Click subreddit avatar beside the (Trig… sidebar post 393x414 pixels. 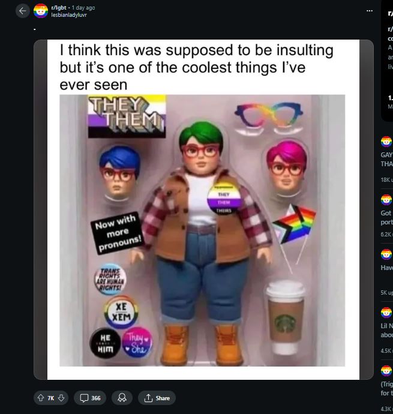[386, 371]
